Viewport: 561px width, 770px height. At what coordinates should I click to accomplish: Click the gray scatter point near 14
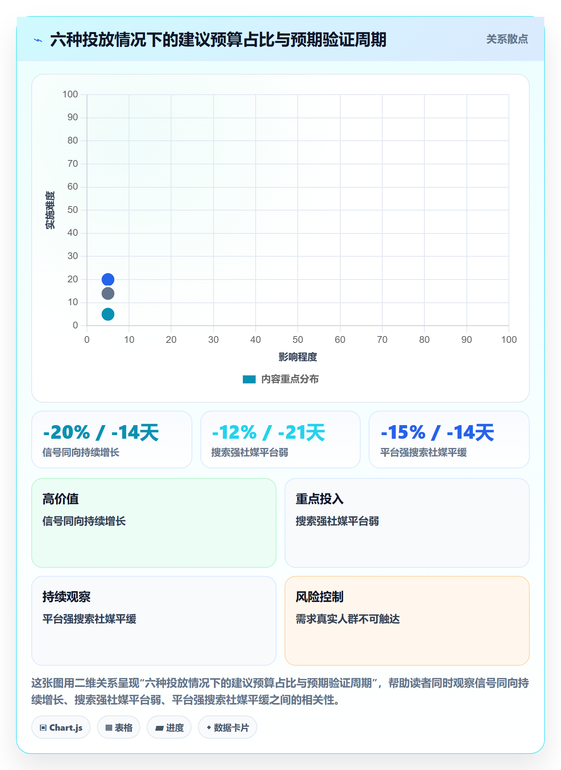(x=108, y=294)
